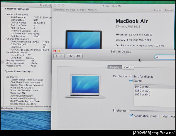Click Graphics Intel HD Graphics 5000 text
The image size is (176, 136).
click(x=140, y=46)
